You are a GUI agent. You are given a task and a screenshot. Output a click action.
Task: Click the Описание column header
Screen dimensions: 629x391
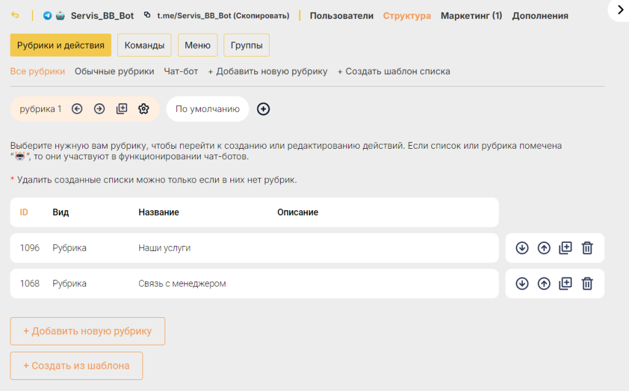tap(298, 212)
